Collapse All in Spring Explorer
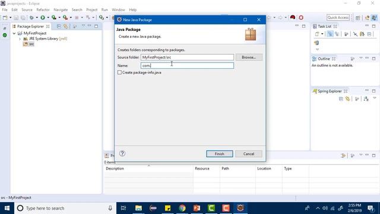The width and height of the screenshot is (380, 214). pyautogui.click(x=341, y=99)
